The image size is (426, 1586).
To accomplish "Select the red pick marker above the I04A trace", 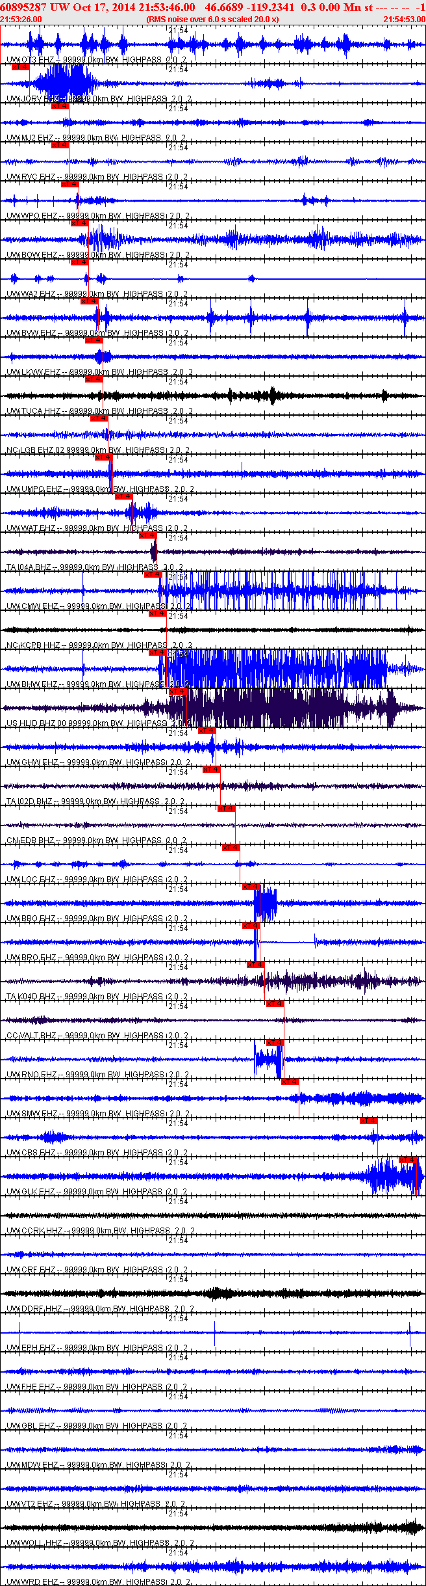I will (x=148, y=535).
